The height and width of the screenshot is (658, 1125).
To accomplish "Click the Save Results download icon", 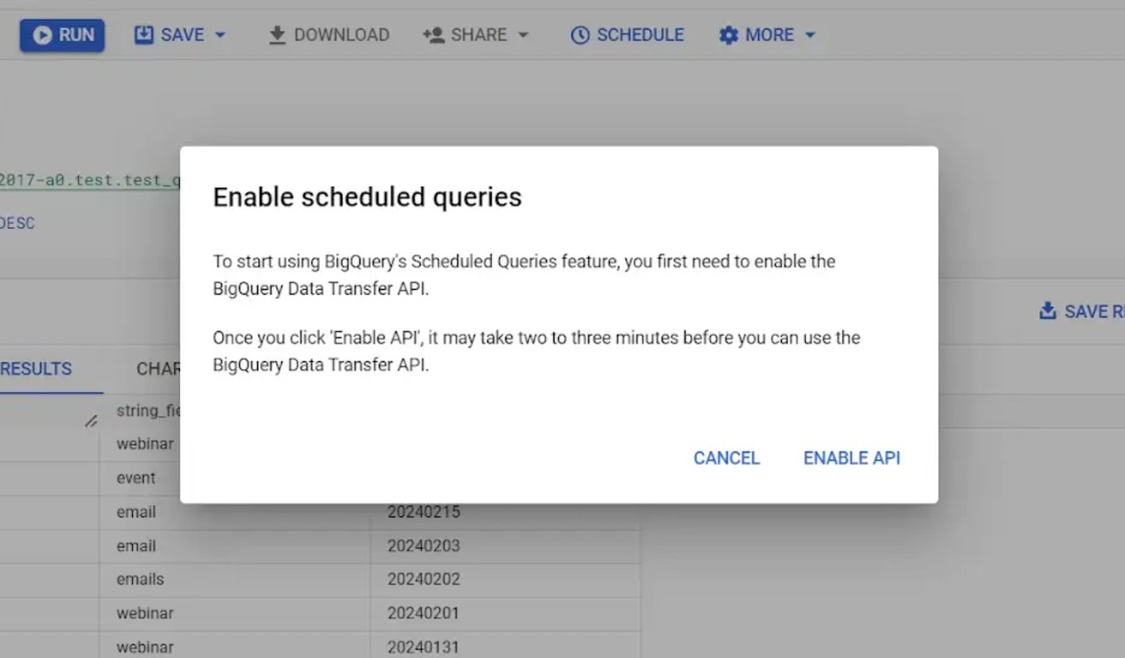I will click(1048, 311).
